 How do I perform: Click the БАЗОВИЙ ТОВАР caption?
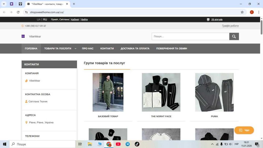(108, 116)
